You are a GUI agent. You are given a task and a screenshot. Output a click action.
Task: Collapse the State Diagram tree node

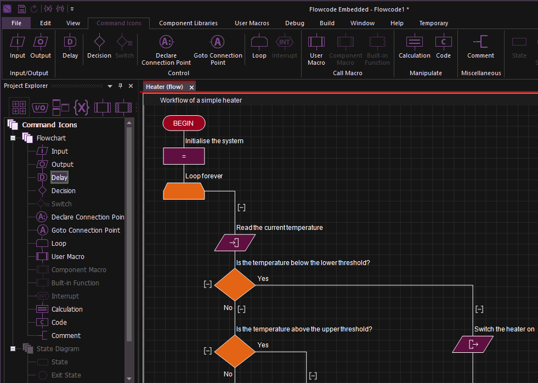pos(13,349)
